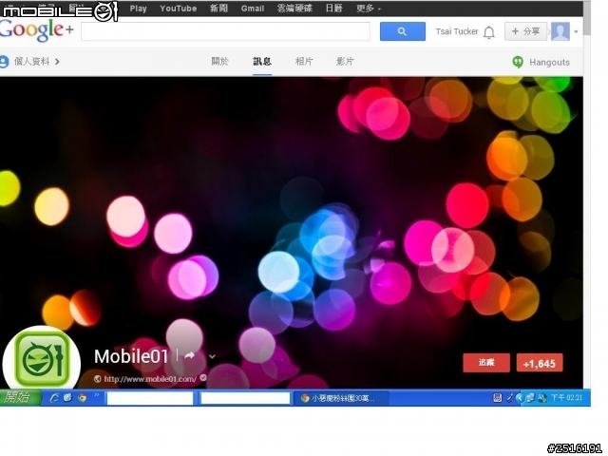Expand the account dropdown arrow beside avatar
608x456 pixels.
pos(576,31)
